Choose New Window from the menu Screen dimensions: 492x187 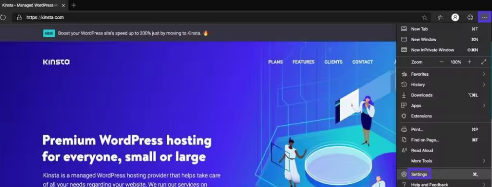pos(444,39)
